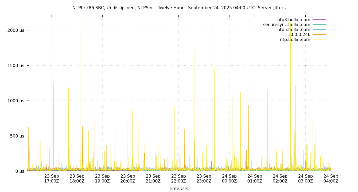Image resolution: width=358 pixels, height=192 pixels.
Task: Click the 2000 µs y-axis label
Action: pos(16,30)
